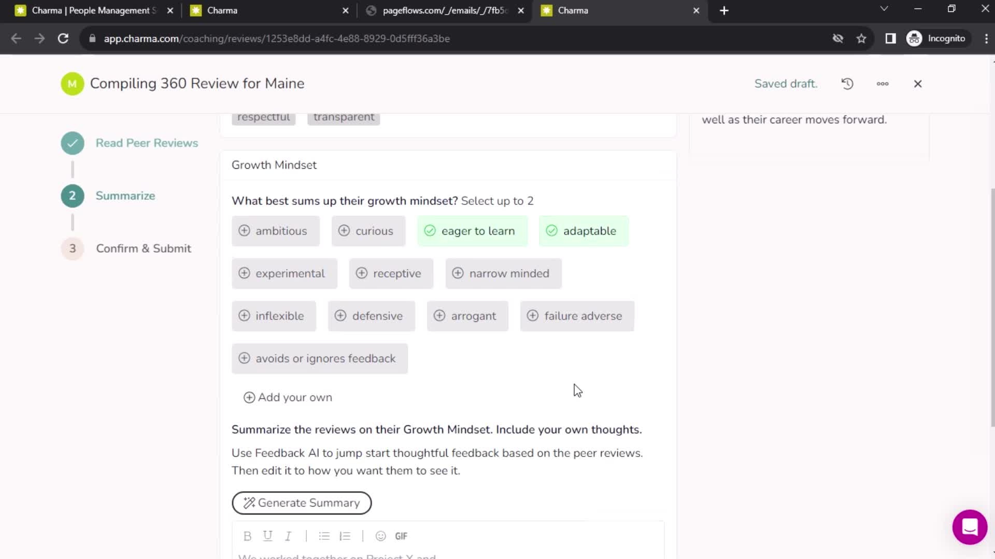Click the overflow options menu
The width and height of the screenshot is (995, 559).
(x=882, y=83)
